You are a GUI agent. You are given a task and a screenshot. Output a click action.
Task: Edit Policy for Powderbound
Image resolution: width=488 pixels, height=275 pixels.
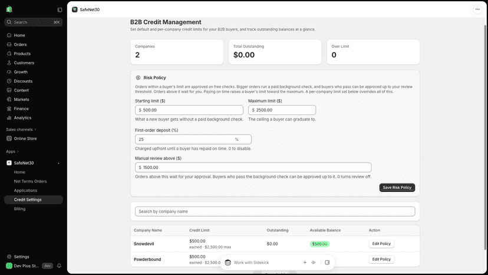[381, 260]
